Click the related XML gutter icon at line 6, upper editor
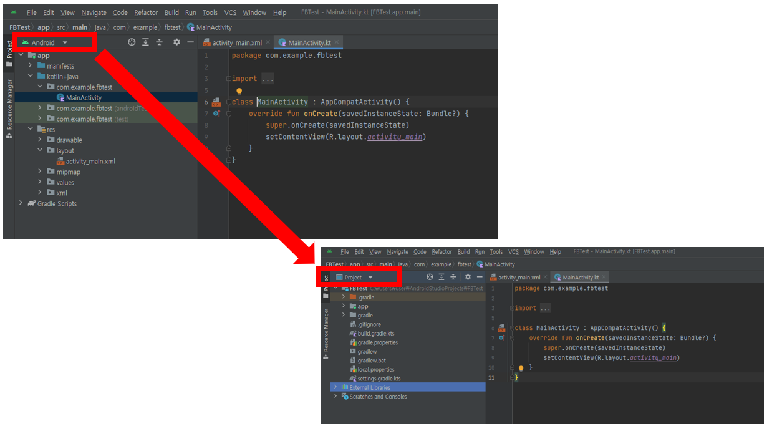The height and width of the screenshot is (426, 767). (x=216, y=102)
